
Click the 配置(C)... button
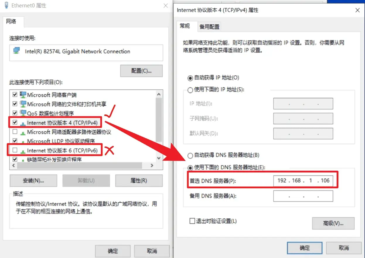pyautogui.click(x=141, y=71)
